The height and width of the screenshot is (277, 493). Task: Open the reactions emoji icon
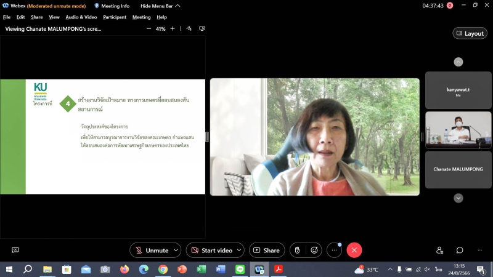pos(314,251)
